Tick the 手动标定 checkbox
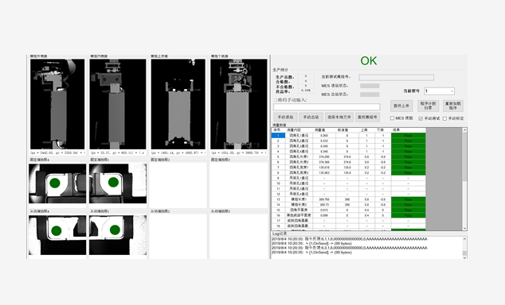Viewport: 505px width, 305px height. (x=444, y=118)
